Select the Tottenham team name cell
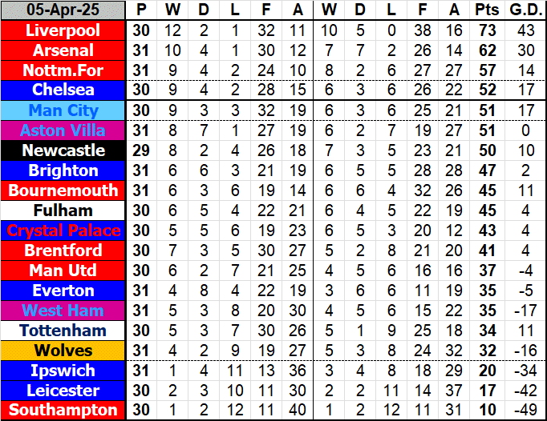This screenshot has width=547, height=421. [x=63, y=331]
